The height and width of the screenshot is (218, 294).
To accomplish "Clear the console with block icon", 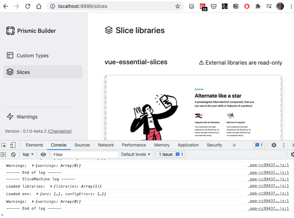I will 13,154.
